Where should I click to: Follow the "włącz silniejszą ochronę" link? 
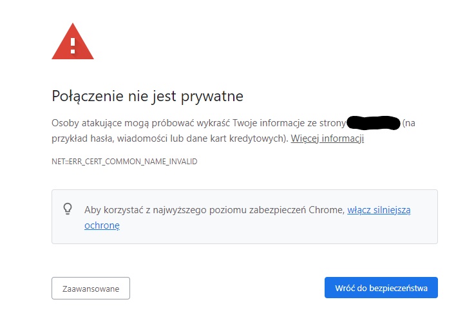[379, 209]
